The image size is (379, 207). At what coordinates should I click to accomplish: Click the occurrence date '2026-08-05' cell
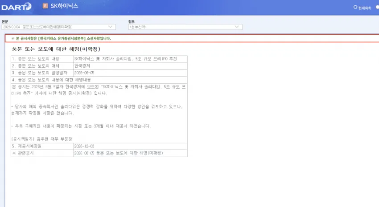131,73
